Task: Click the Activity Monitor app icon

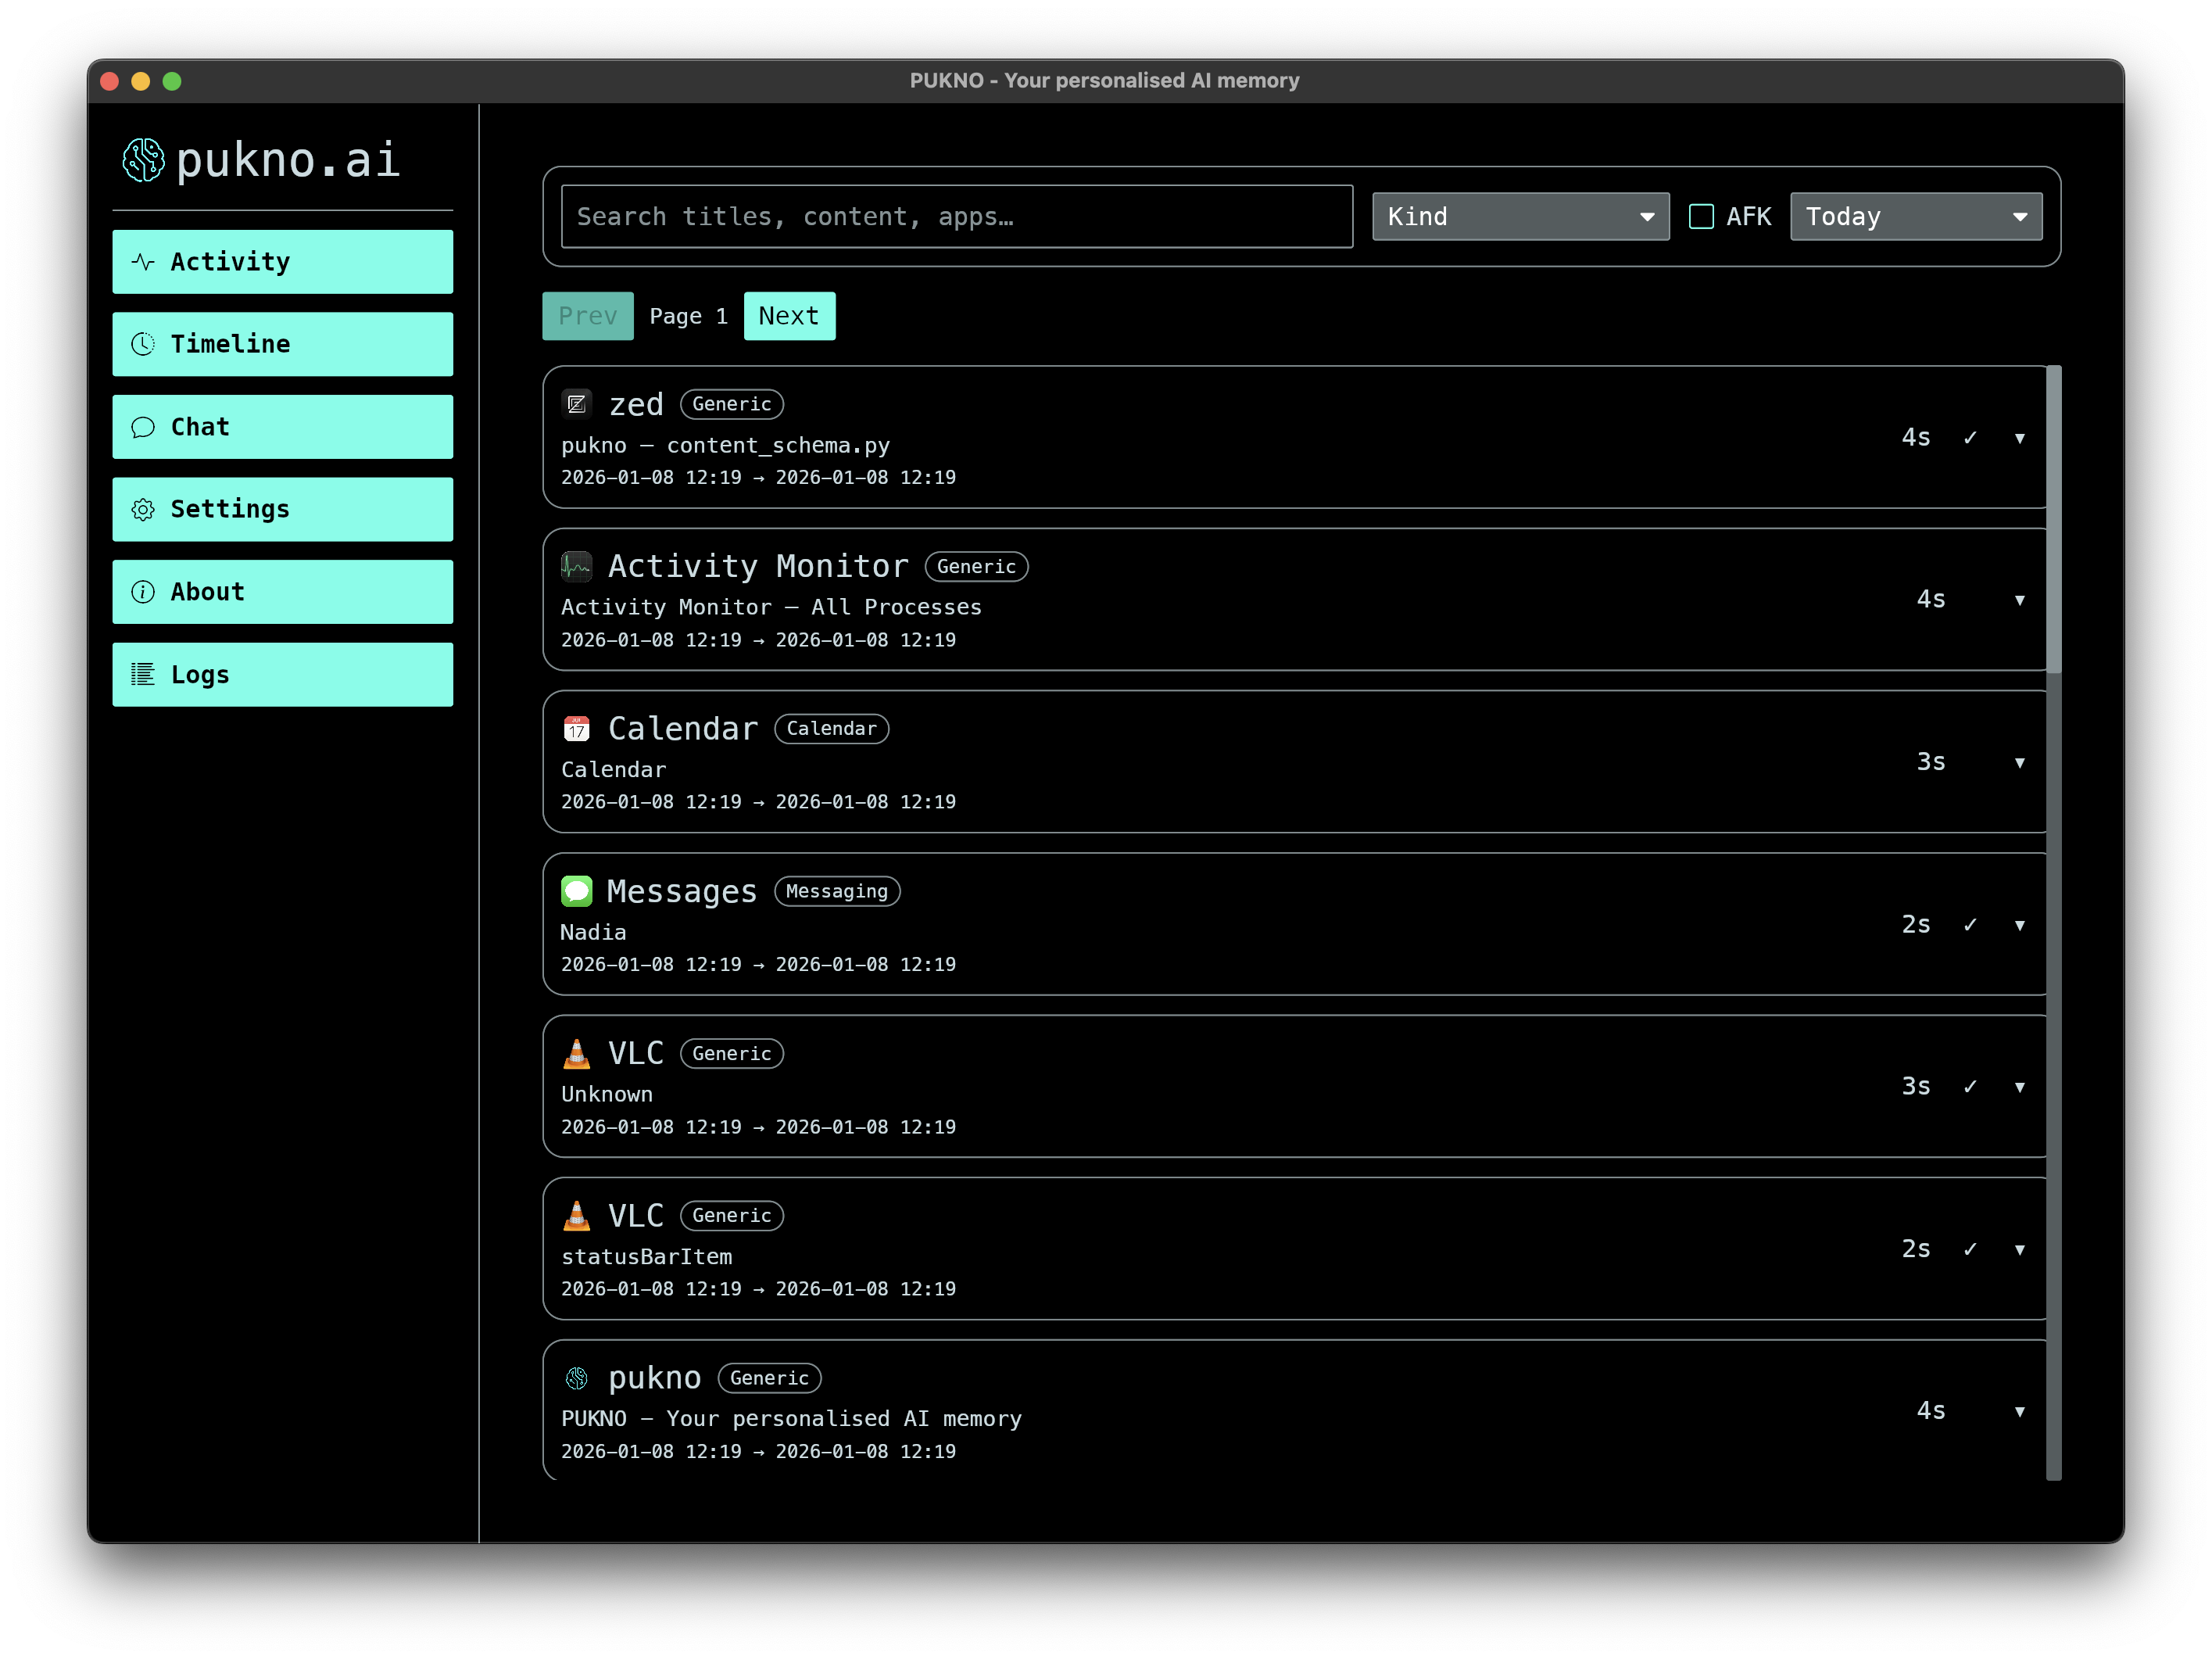Action: coord(576,566)
